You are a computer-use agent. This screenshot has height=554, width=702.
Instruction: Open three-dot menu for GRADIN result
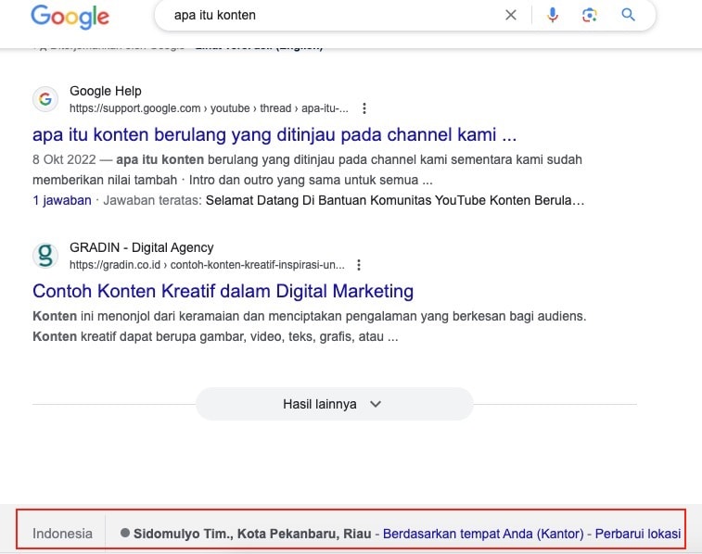pos(359,264)
